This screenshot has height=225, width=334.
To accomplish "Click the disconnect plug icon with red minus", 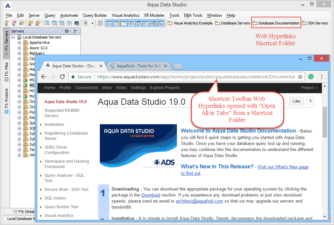I will pyautogui.click(x=38, y=23).
